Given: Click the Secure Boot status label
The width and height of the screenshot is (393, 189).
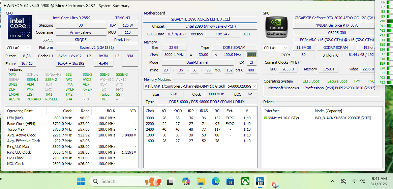Looking at the screenshot, I should (337, 81).
